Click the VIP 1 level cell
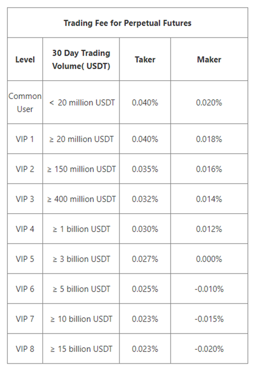 pyautogui.click(x=25, y=139)
